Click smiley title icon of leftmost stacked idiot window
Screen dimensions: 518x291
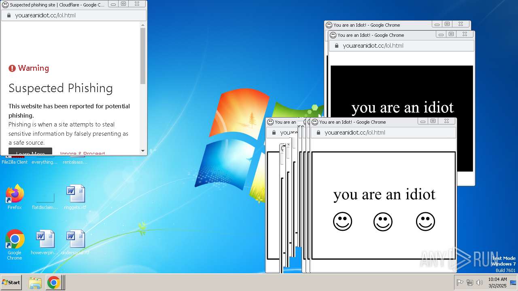click(270, 122)
